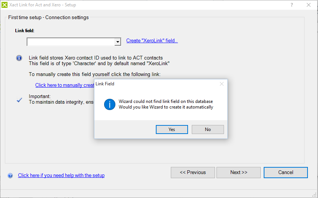Click the "Link Field" dialog title
Viewport: 318px width, 198px height.
tap(105, 84)
